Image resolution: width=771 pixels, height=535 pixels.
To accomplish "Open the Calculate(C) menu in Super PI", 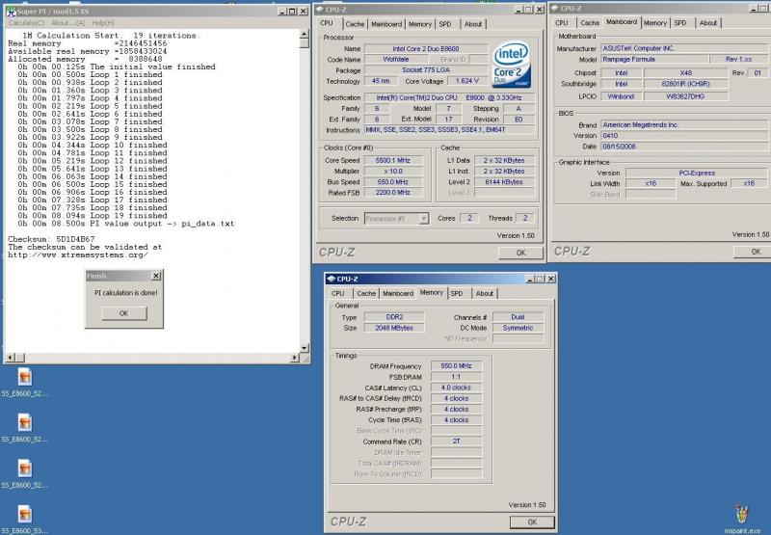I will [26, 22].
